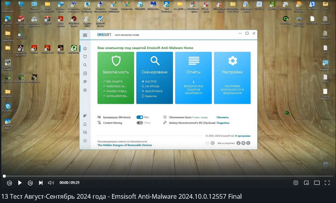
Task: Click the next tip arrow icon
Action: [x=213, y=143]
